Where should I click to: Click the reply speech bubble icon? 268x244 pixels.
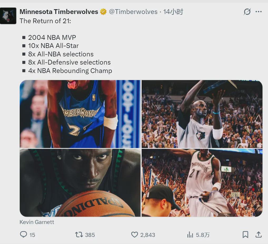(23, 235)
